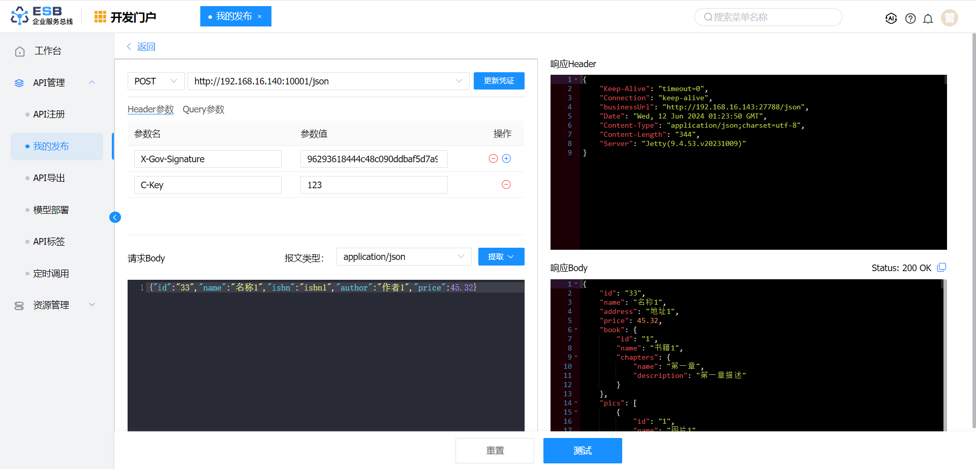Click the AI assistant icon in header

tap(891, 18)
